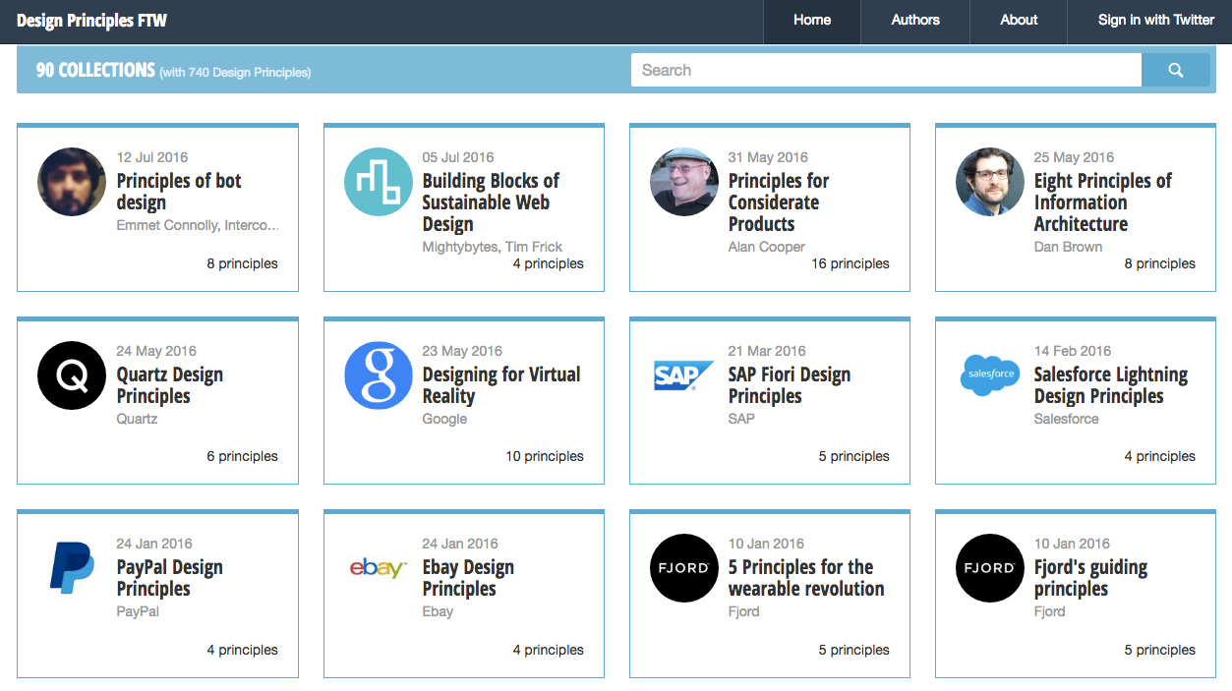This screenshot has width=1232, height=691.
Task: Click the magnifying glass search button
Action: coord(1175,70)
